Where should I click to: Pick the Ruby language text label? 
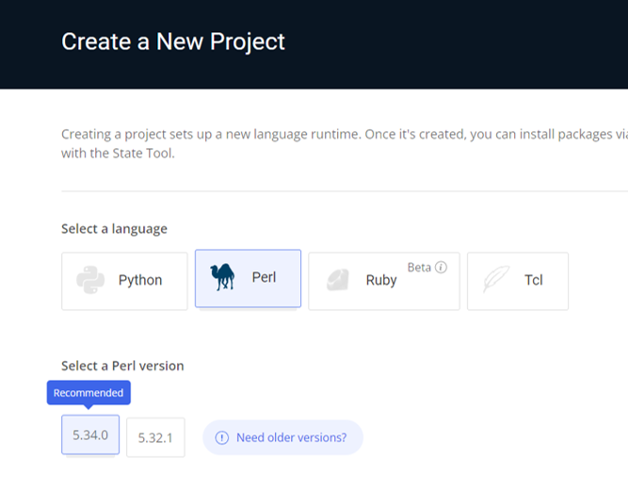click(x=381, y=280)
